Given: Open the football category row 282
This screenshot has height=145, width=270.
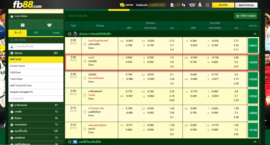Looking at the screenshot, I should click(36, 53).
